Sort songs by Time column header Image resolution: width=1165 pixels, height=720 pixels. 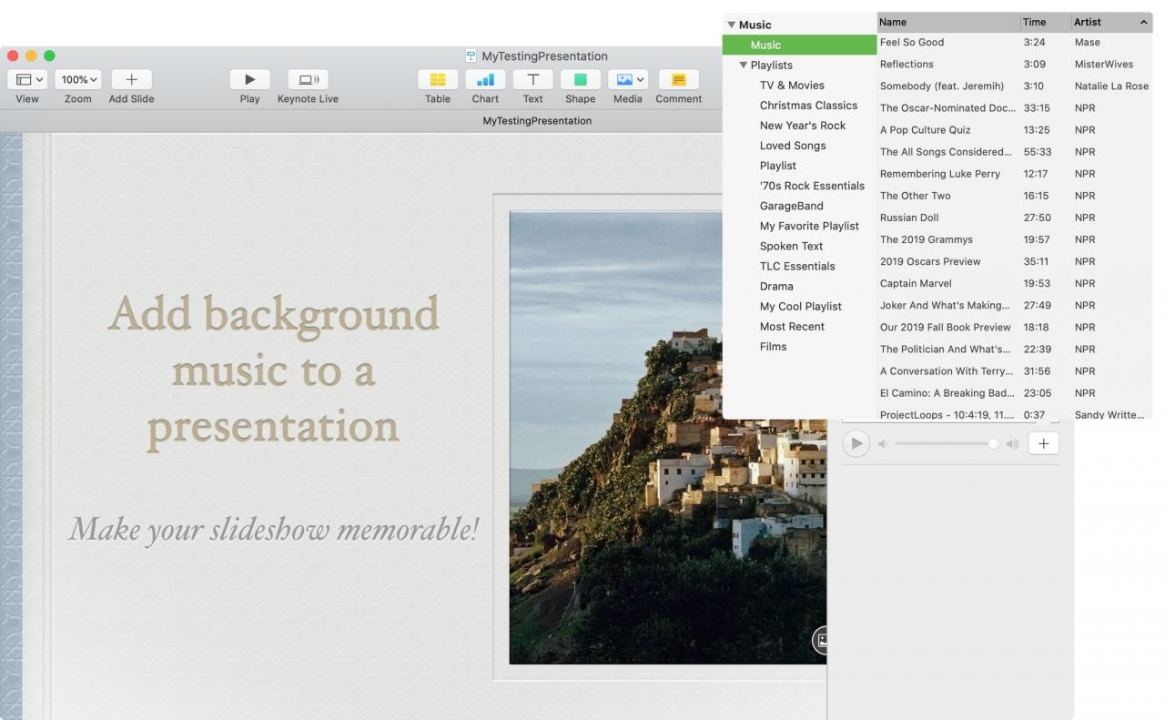tap(1046, 22)
